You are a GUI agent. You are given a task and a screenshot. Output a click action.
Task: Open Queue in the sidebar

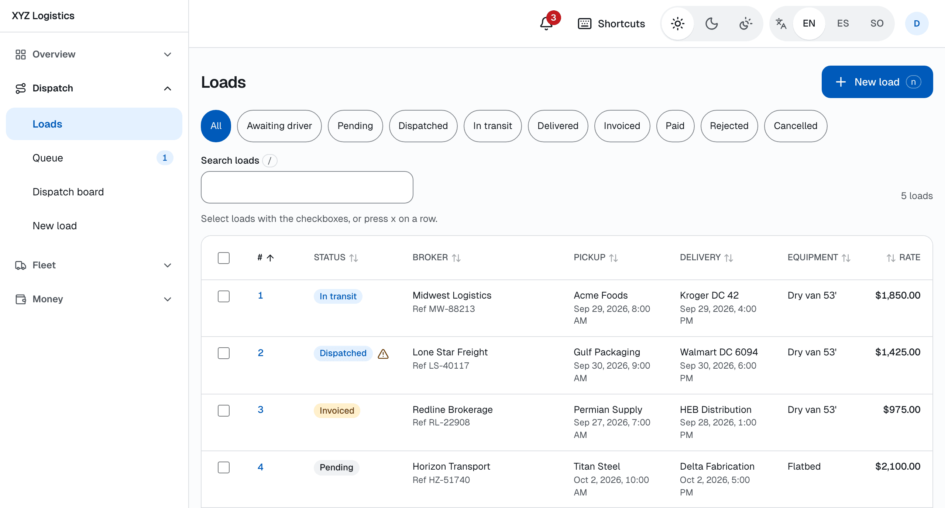(x=94, y=158)
